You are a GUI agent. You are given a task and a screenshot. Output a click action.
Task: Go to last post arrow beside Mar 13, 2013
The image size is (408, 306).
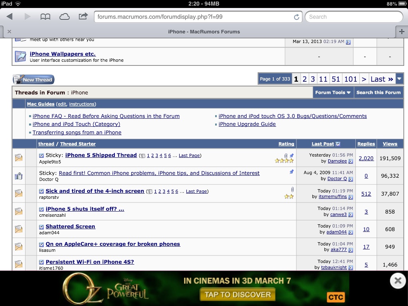point(348,42)
